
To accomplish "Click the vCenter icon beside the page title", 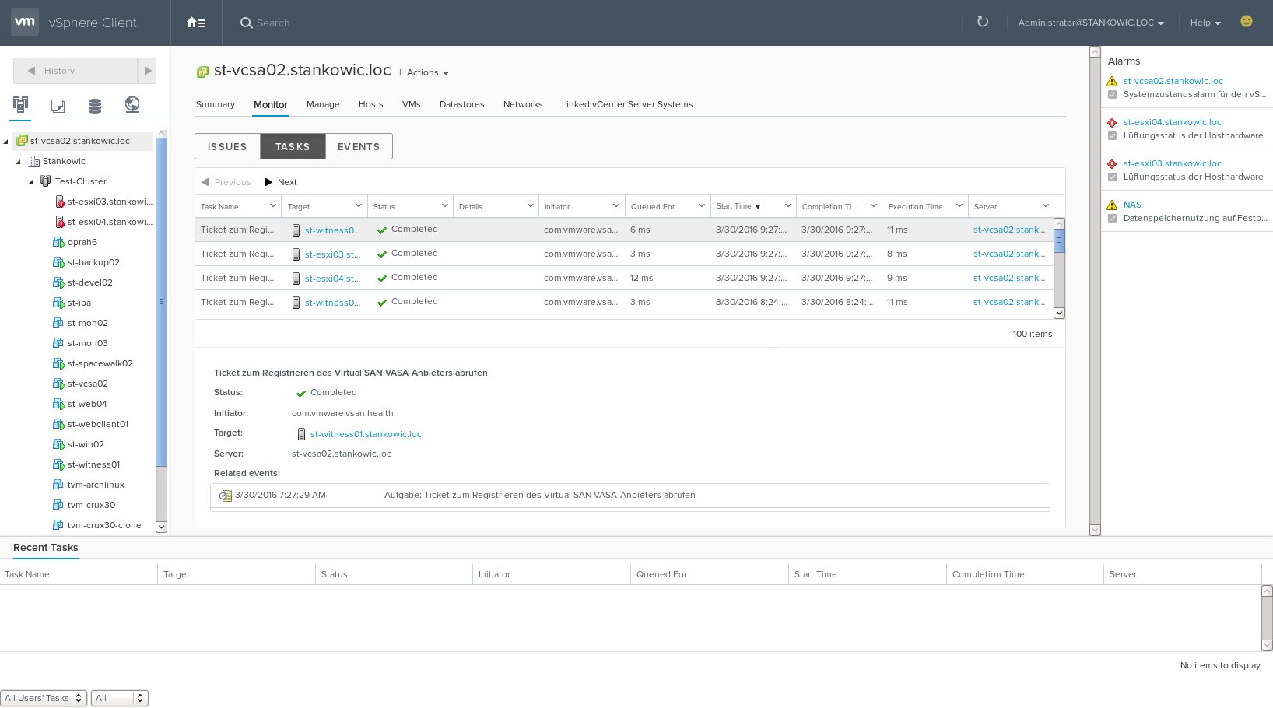I will click(202, 72).
